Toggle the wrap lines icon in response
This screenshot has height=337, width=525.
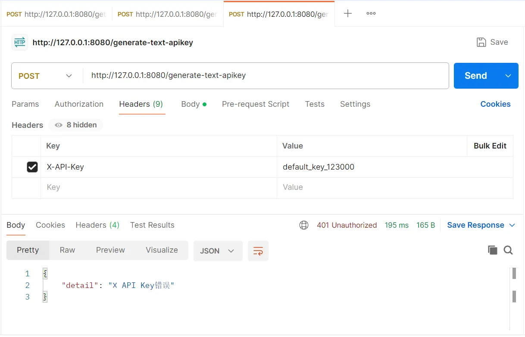coord(258,251)
